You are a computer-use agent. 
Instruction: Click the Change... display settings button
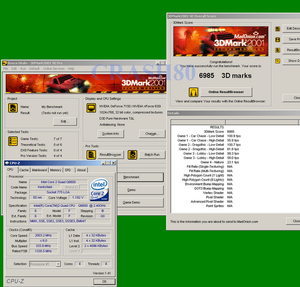pyautogui.click(x=152, y=134)
